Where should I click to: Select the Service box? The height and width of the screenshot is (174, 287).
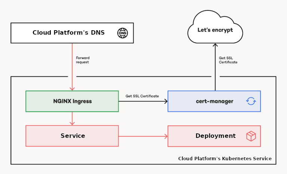coord(72,136)
